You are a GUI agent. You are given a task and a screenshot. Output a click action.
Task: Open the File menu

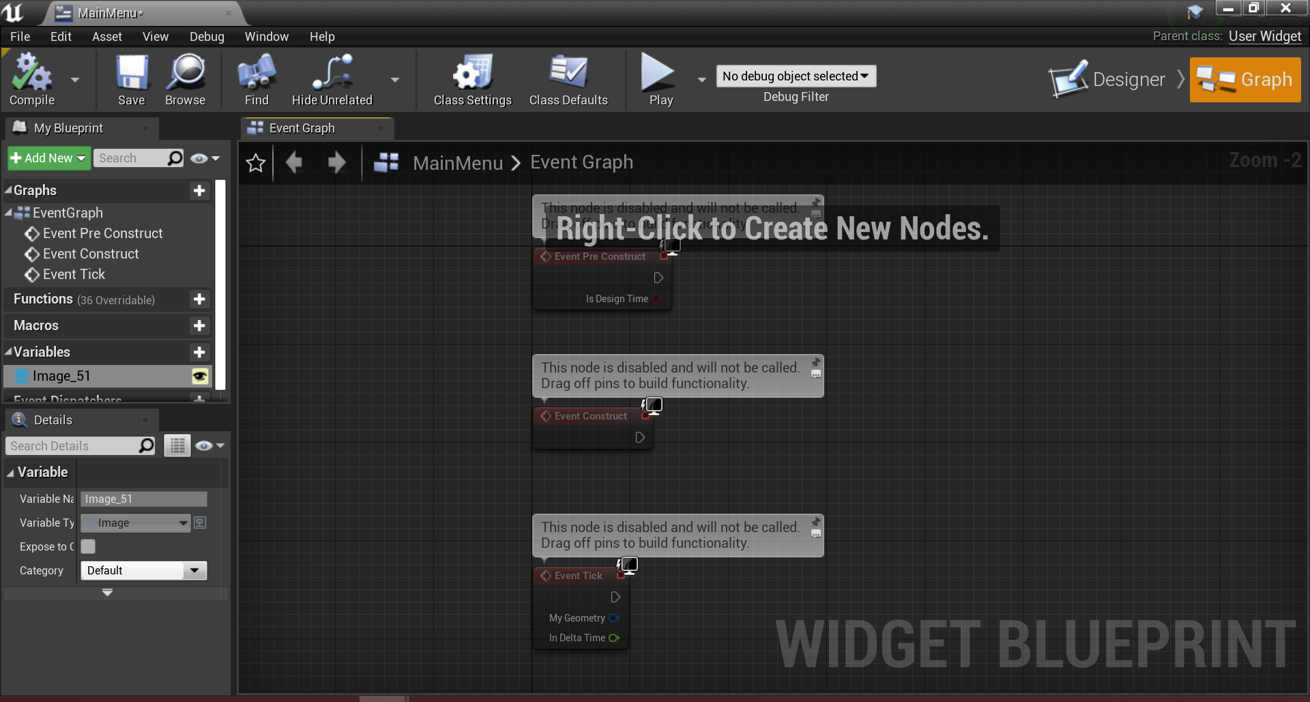pos(20,37)
